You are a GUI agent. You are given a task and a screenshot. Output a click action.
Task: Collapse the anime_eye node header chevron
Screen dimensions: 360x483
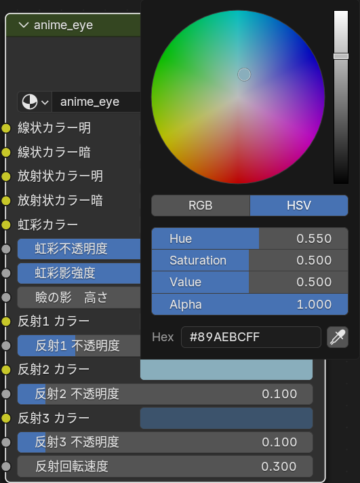(24, 25)
